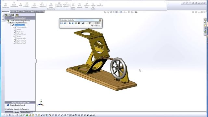Viewport: 208px width, 117px height.
Task: Collapse the 130130-Samus Configuration(s) root node
Action: tap(6, 21)
